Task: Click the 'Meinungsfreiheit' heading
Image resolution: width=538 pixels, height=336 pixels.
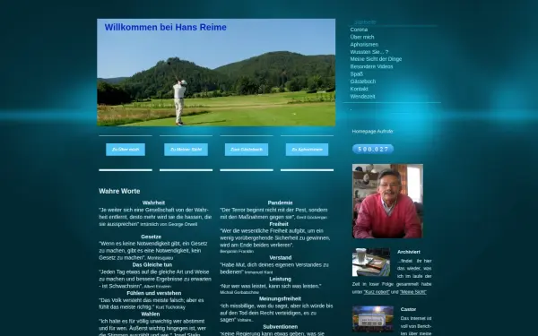Action: (x=280, y=299)
